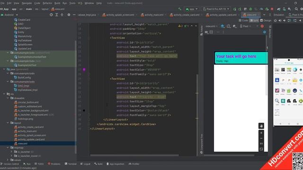Open the view.xml file dropdown in preview toolbar
The image size is (303, 170).
[212, 26]
